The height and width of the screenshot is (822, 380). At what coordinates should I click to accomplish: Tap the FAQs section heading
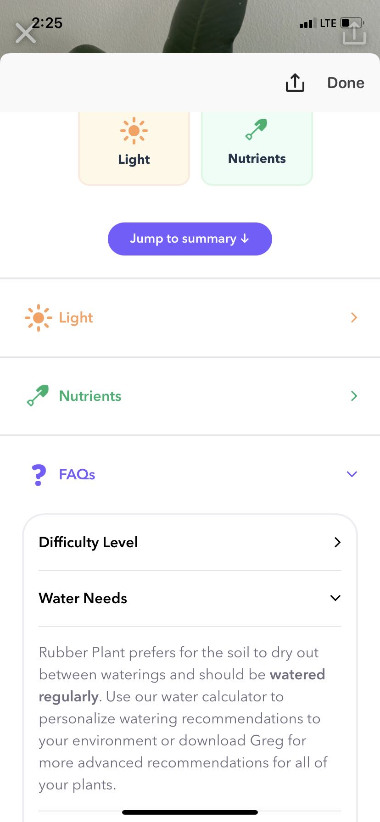tap(77, 474)
